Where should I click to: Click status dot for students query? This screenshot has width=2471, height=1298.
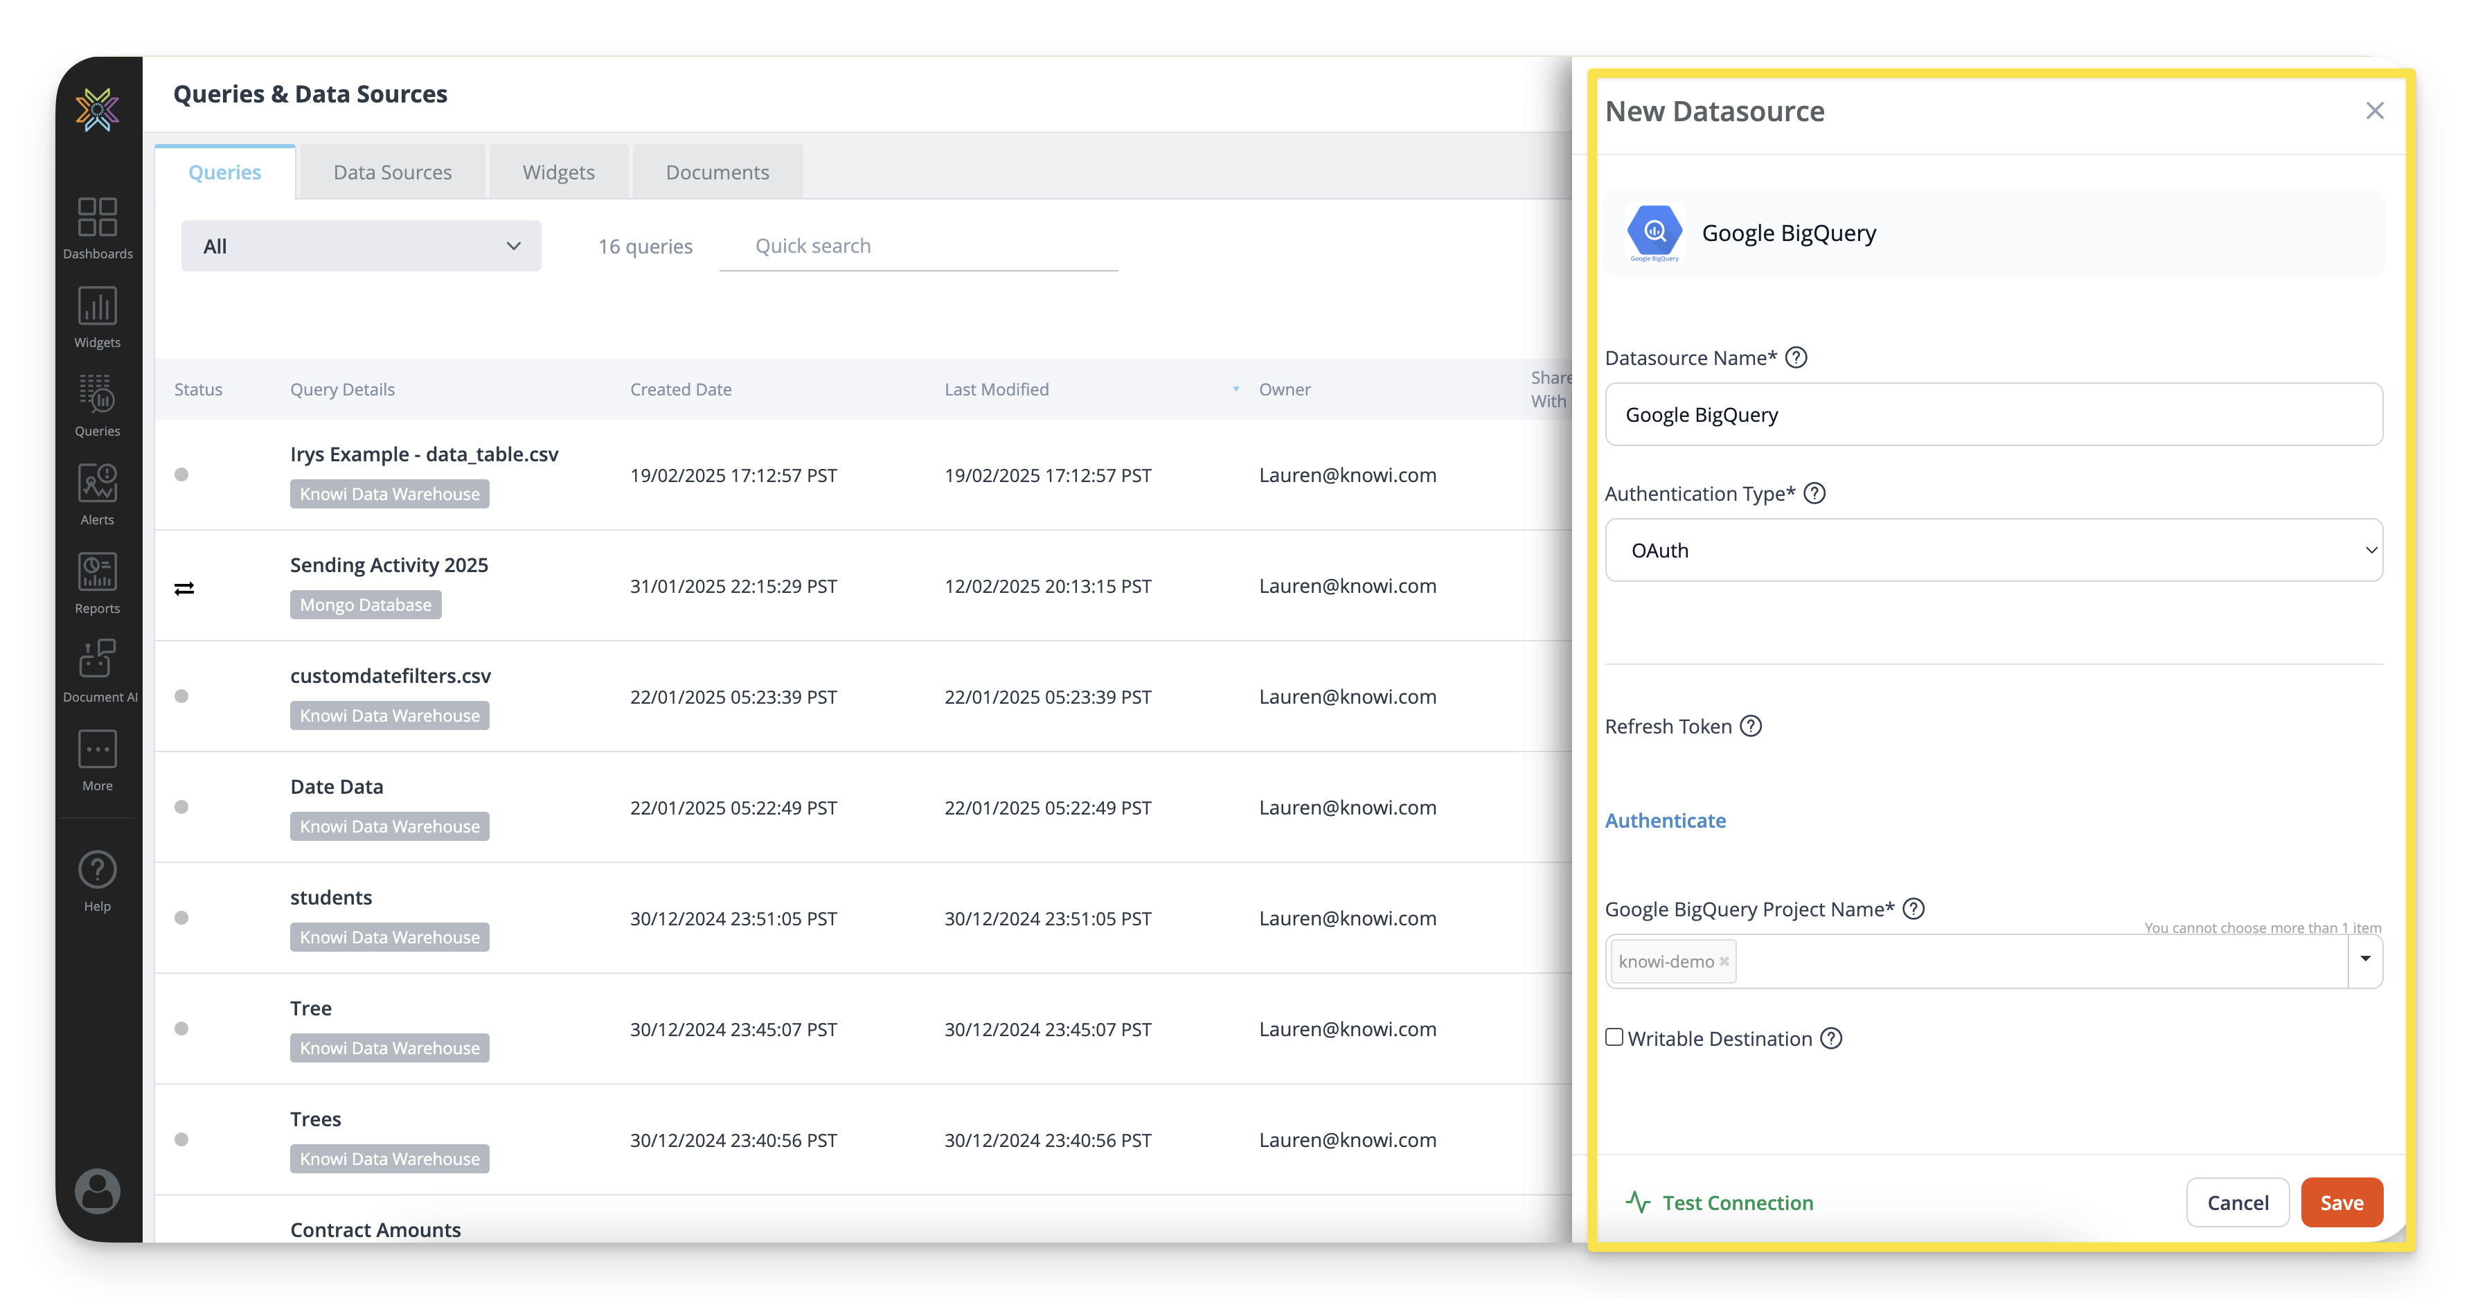point(181,917)
